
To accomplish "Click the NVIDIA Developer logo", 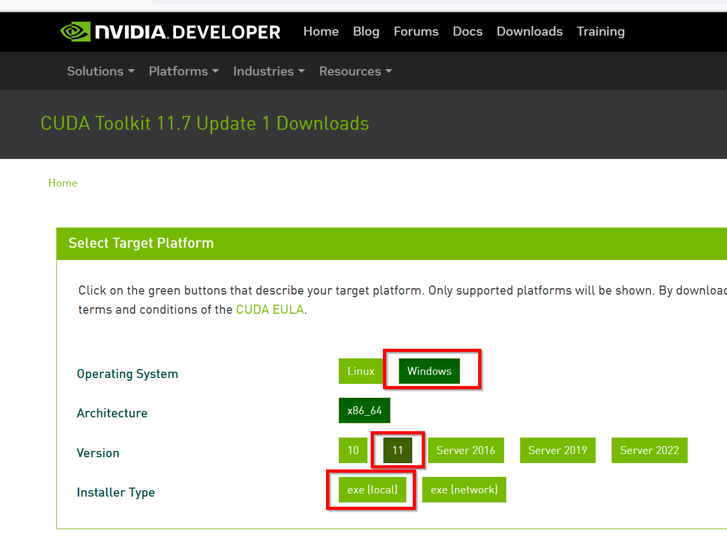I will [170, 32].
